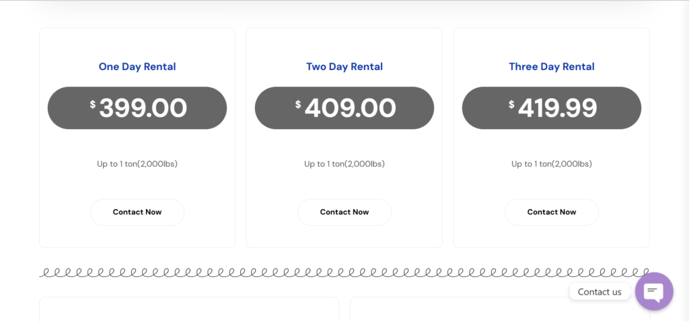
Task: Click weight limit text in One Day card
Action: click(x=137, y=164)
